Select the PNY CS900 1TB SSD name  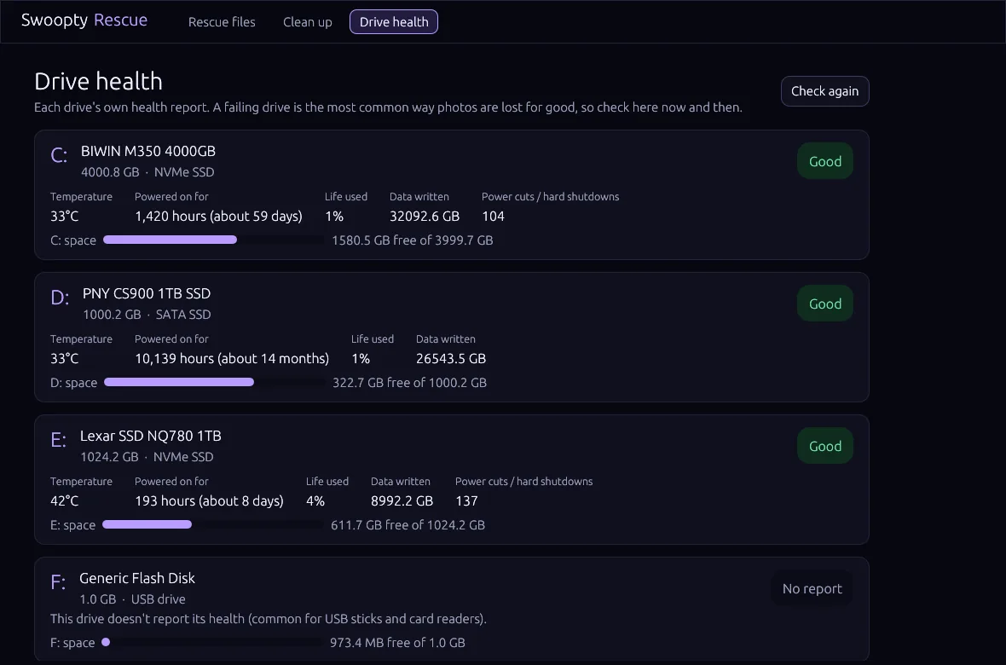pos(147,293)
